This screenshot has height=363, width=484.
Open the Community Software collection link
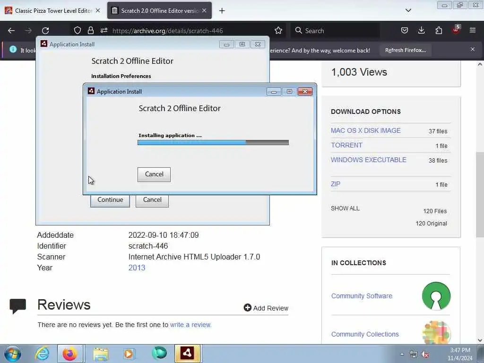[x=362, y=296]
